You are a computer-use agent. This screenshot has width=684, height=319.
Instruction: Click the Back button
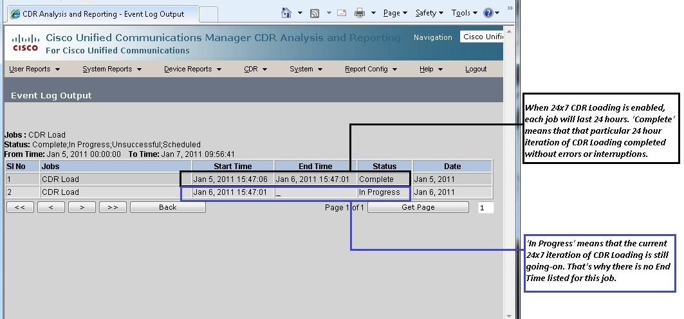point(168,208)
